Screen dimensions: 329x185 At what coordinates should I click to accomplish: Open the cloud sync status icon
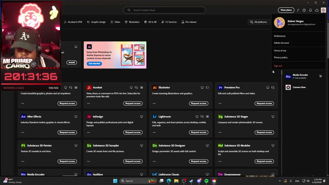(x=317, y=10)
